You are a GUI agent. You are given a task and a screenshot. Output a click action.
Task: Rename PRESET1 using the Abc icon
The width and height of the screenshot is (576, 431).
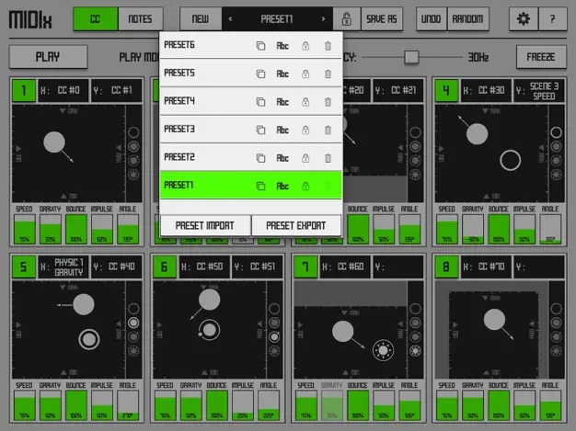point(282,186)
